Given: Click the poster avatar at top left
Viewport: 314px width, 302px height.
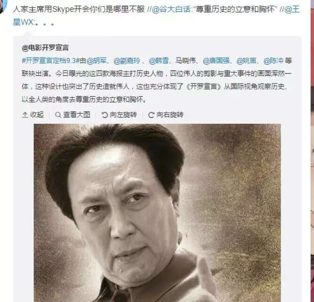Looking at the screenshot, I should [x=4, y=6].
